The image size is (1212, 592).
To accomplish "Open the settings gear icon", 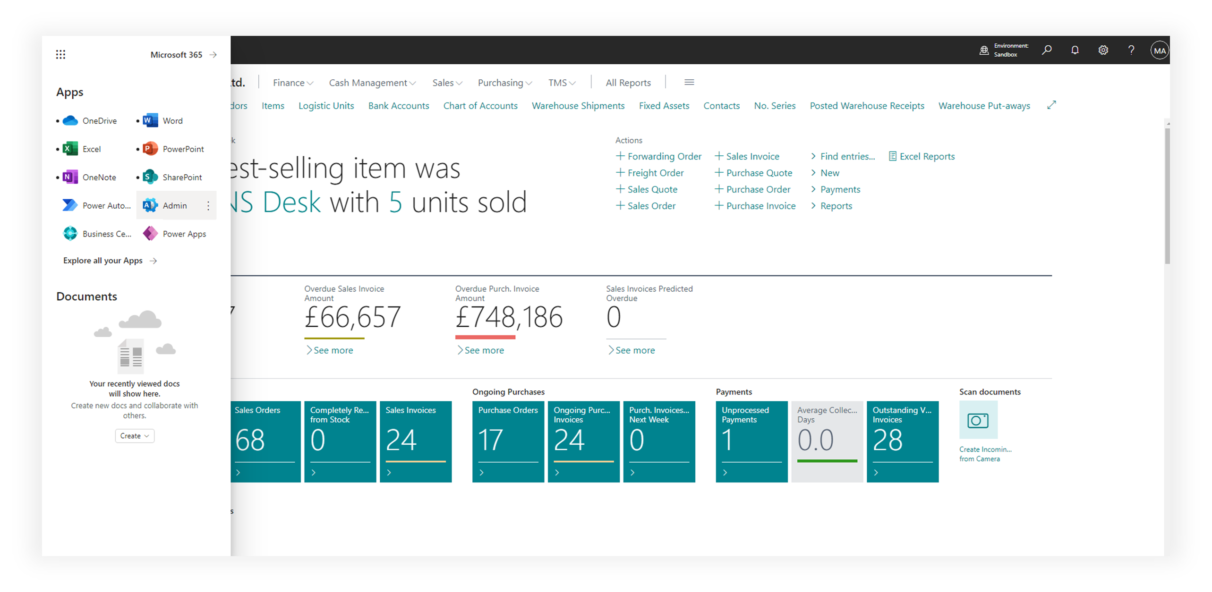I will (x=1103, y=50).
